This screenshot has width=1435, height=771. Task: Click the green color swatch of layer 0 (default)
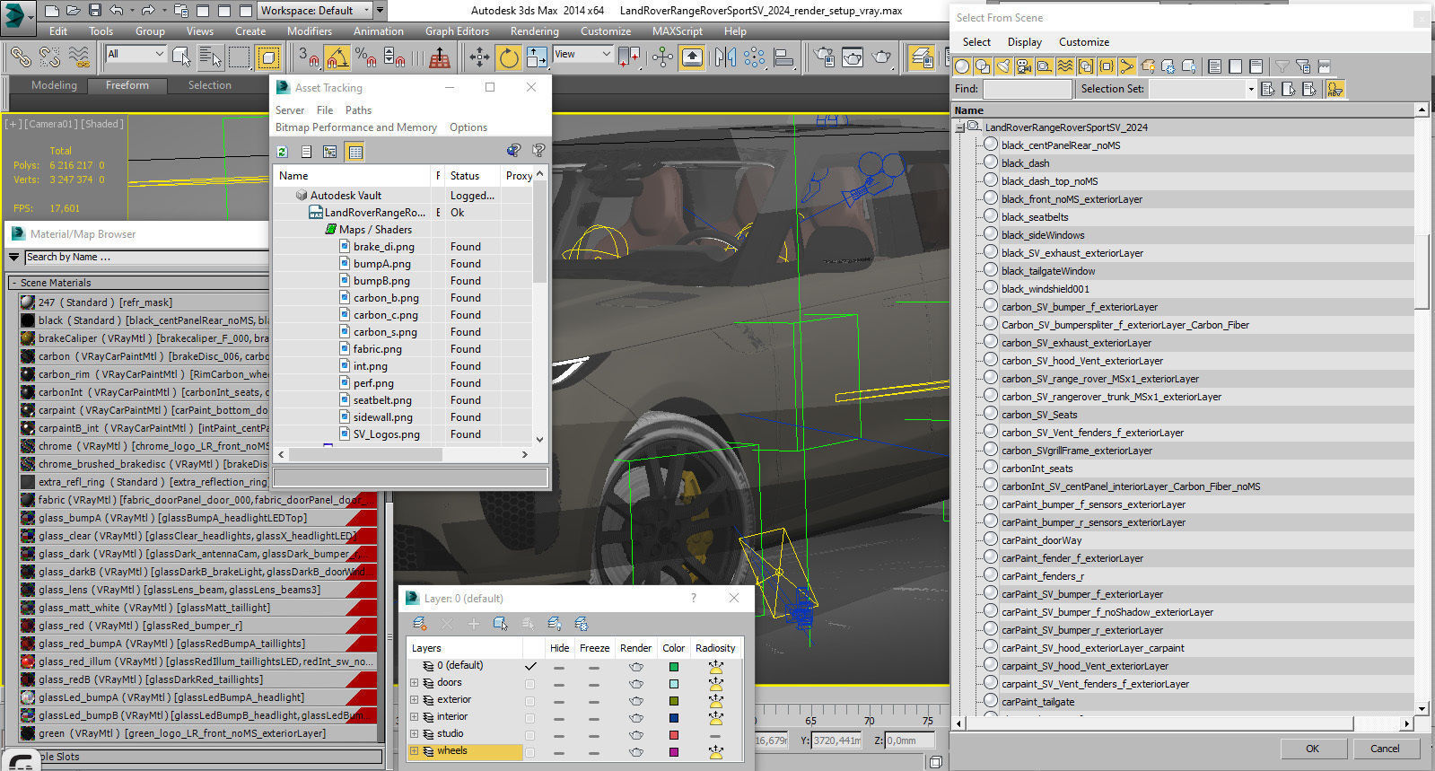[x=674, y=667]
